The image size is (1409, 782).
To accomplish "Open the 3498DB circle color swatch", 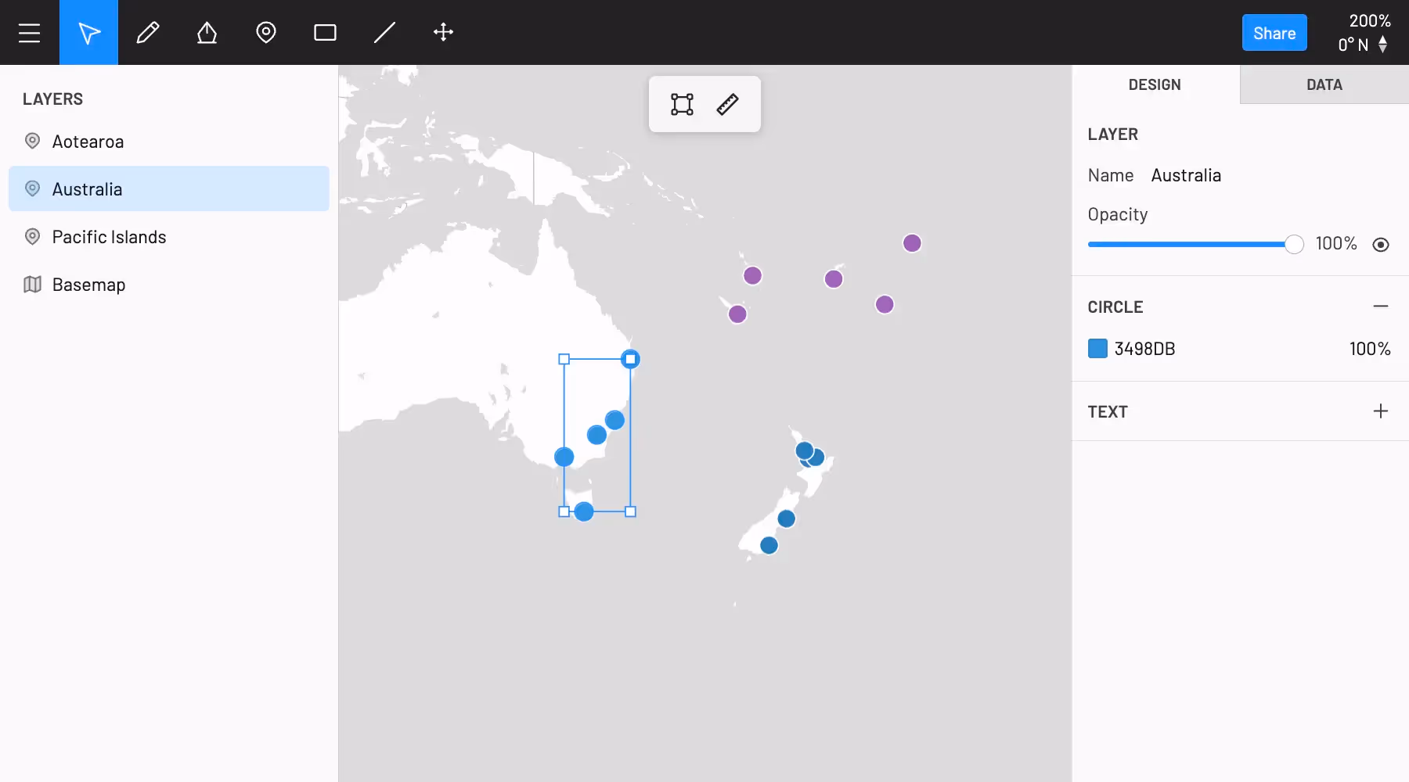I will point(1097,349).
